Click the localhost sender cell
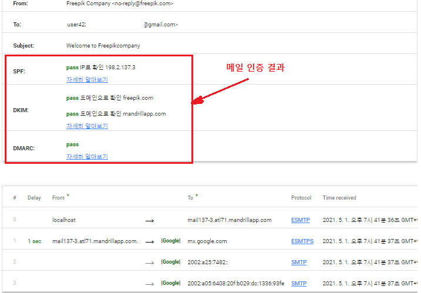 64,220
